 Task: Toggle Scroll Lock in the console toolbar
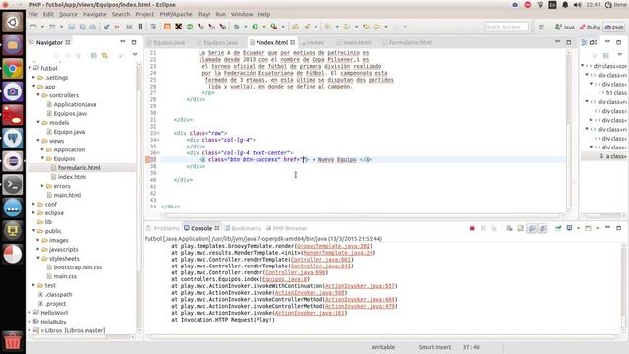[520, 228]
